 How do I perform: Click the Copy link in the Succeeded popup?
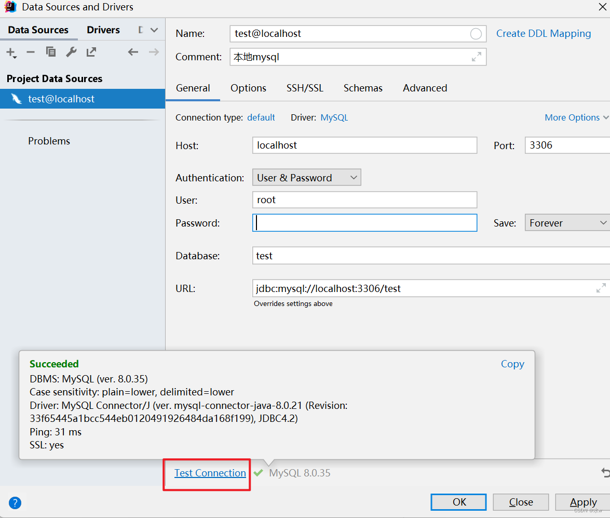pos(512,364)
